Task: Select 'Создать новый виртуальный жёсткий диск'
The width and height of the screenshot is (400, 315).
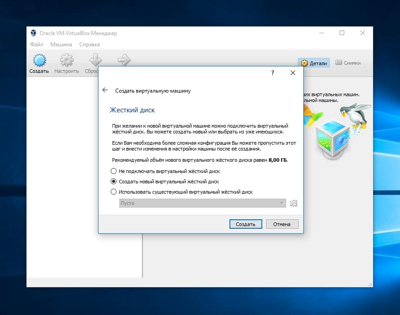Action: click(113, 182)
